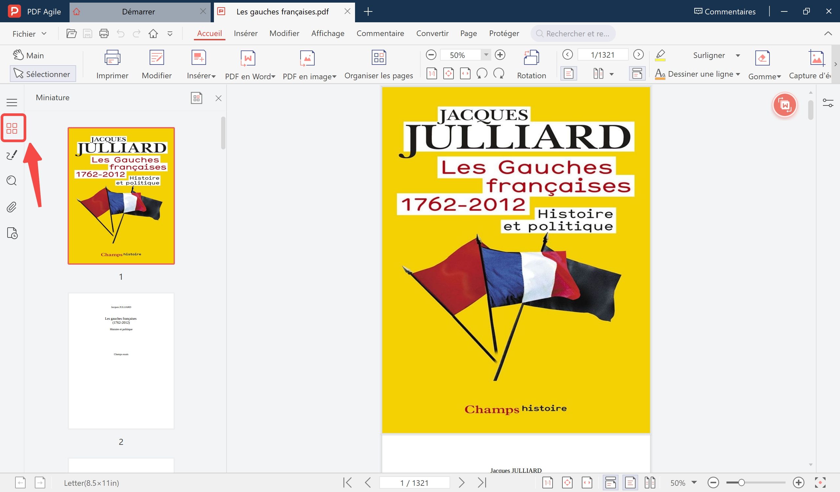Click the quick print icon in top bar
Image resolution: width=840 pixels, height=492 pixels.
[104, 34]
